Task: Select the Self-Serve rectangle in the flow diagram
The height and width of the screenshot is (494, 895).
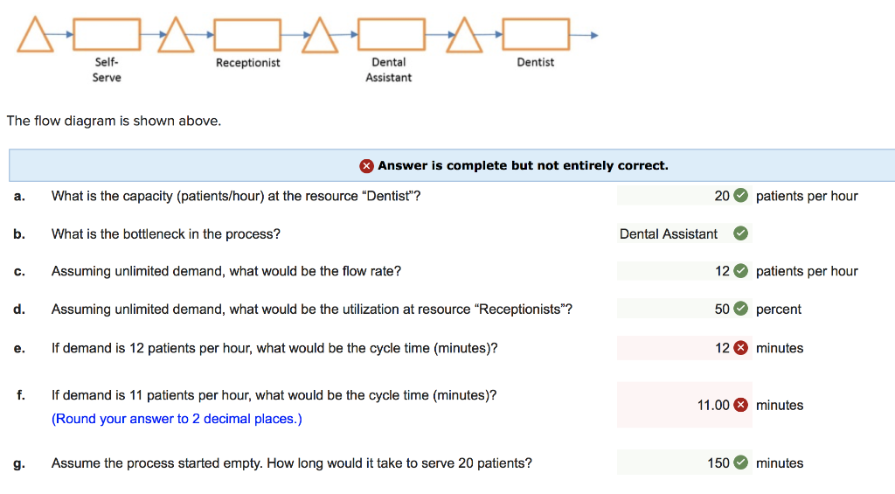Action: 107,34
